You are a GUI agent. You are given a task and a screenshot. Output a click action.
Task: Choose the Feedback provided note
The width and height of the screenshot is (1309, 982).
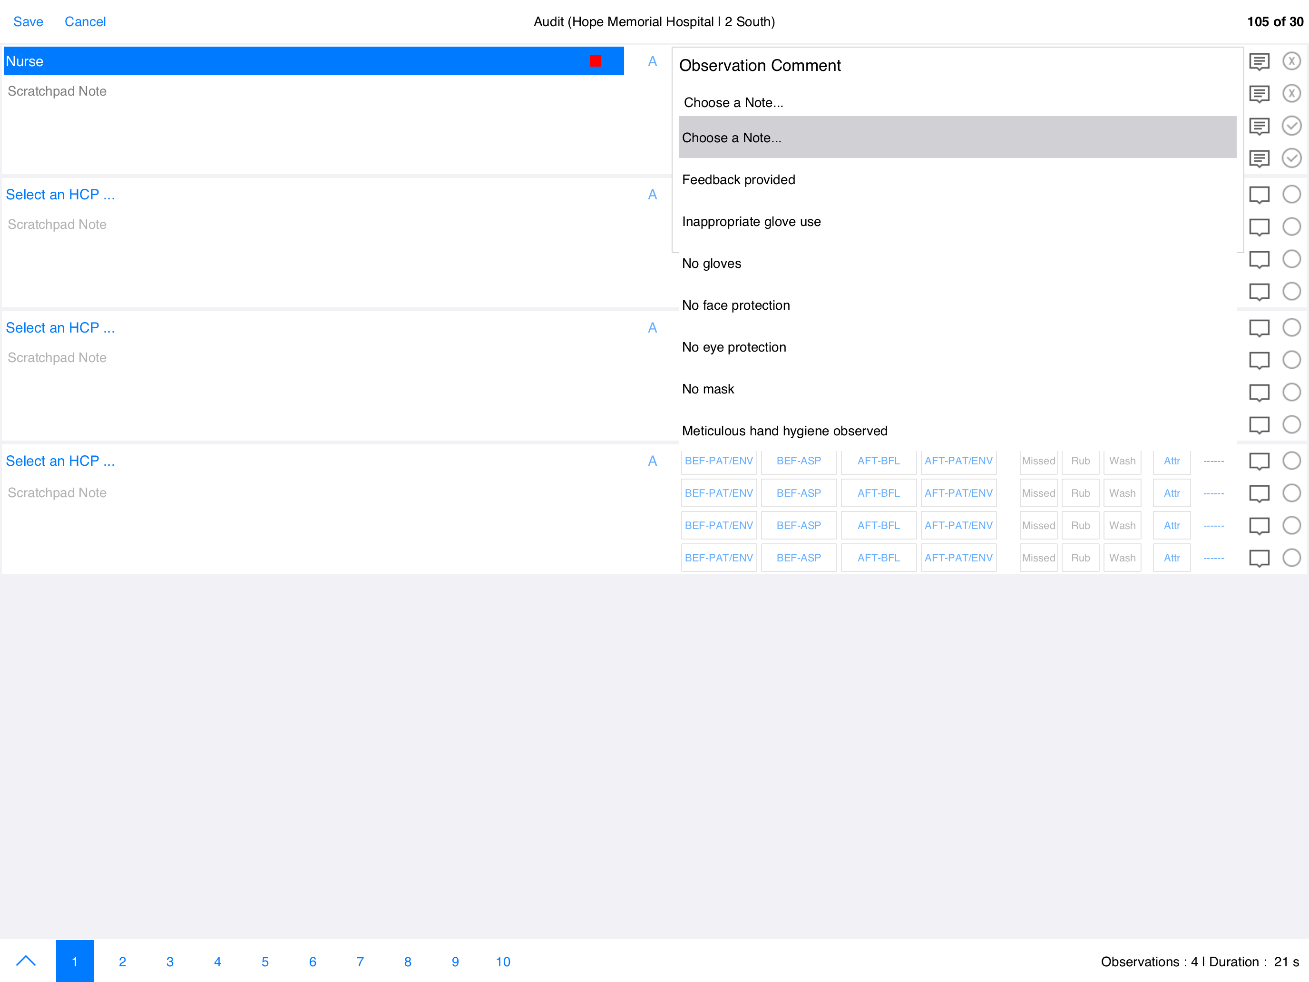click(957, 179)
